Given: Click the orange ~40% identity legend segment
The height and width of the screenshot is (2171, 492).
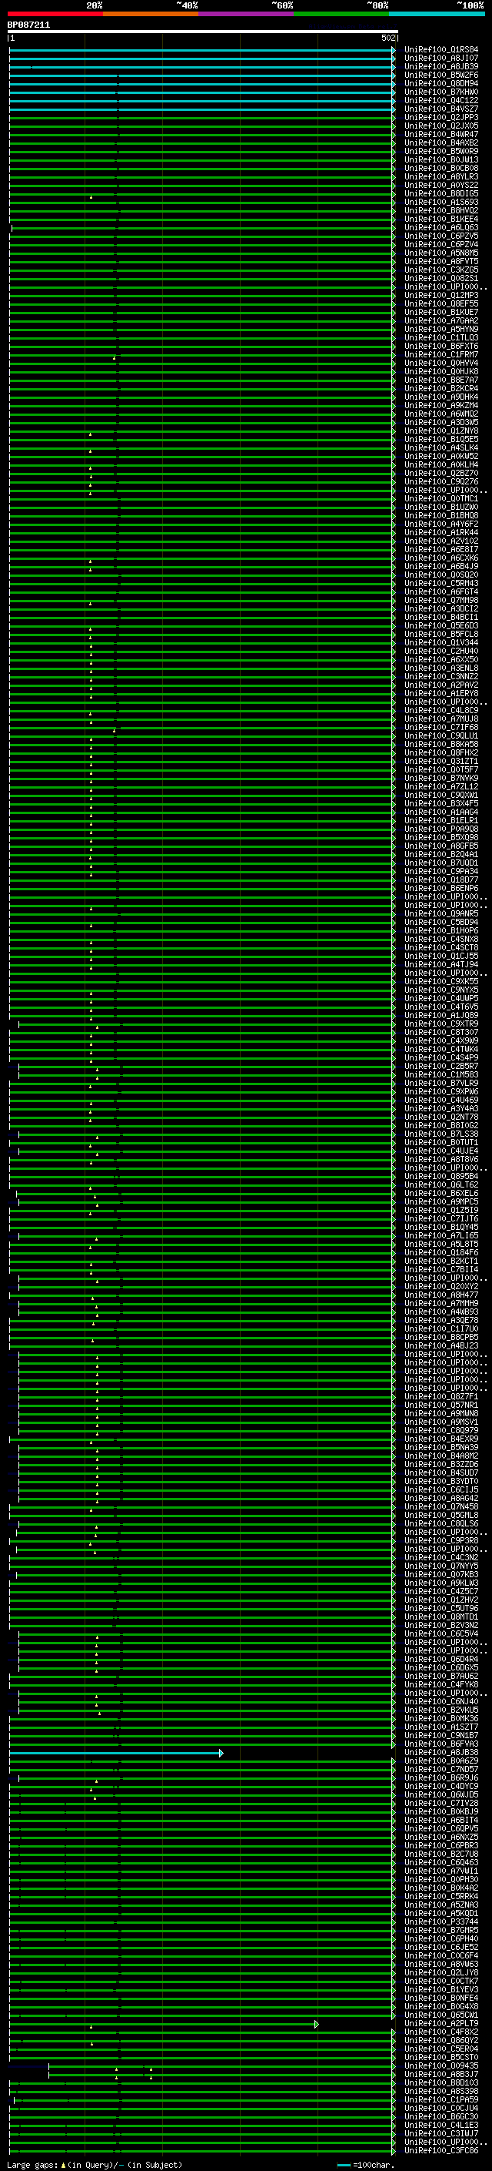Looking at the screenshot, I should pyautogui.click(x=151, y=14).
